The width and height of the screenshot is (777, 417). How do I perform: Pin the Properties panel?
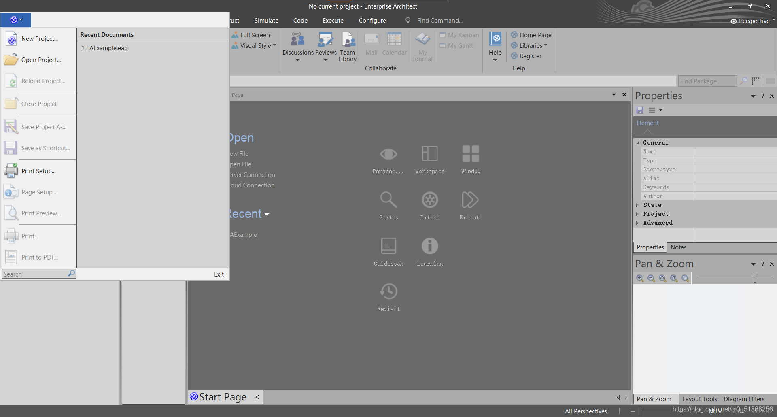[762, 96]
